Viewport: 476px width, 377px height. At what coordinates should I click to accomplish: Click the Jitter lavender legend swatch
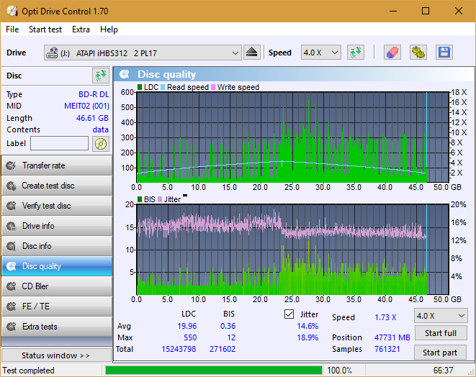(160, 199)
